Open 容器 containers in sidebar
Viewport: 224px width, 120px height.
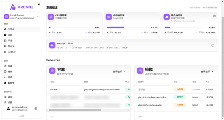click(x=22, y=66)
